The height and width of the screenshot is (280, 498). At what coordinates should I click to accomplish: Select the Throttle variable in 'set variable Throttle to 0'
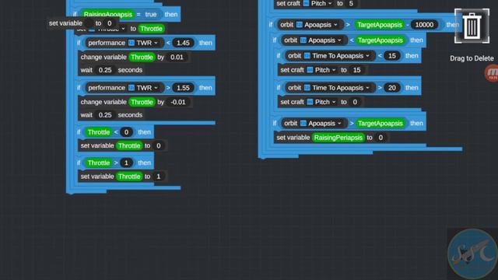click(x=129, y=145)
